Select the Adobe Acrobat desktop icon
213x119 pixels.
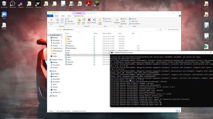pos(88,5)
